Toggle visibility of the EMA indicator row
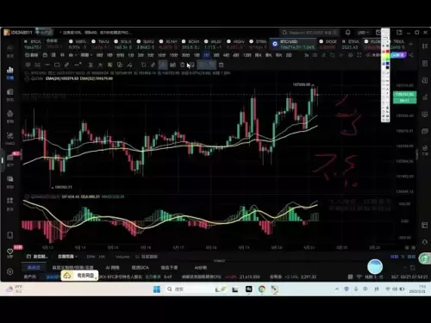 tap(27, 78)
